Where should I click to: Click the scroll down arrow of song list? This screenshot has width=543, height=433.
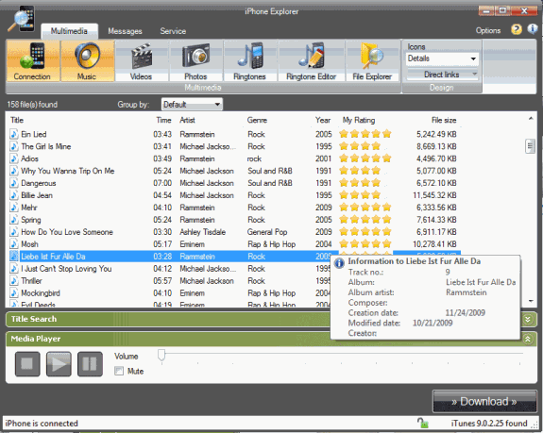pyautogui.click(x=531, y=301)
